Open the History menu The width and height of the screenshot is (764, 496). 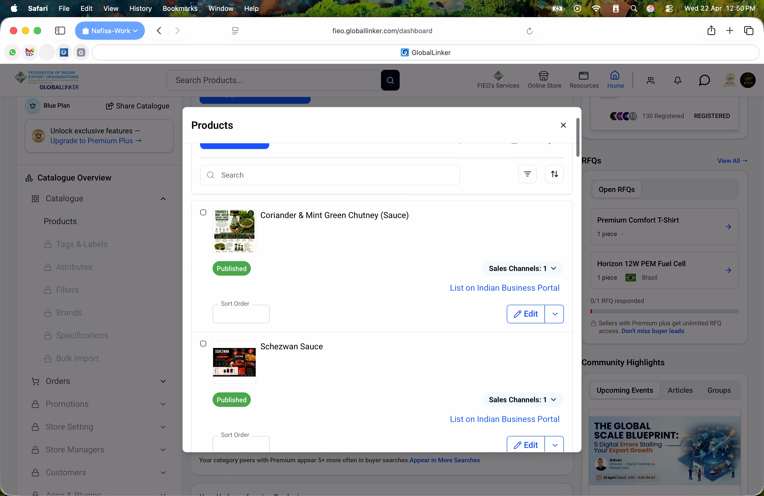[x=140, y=8]
